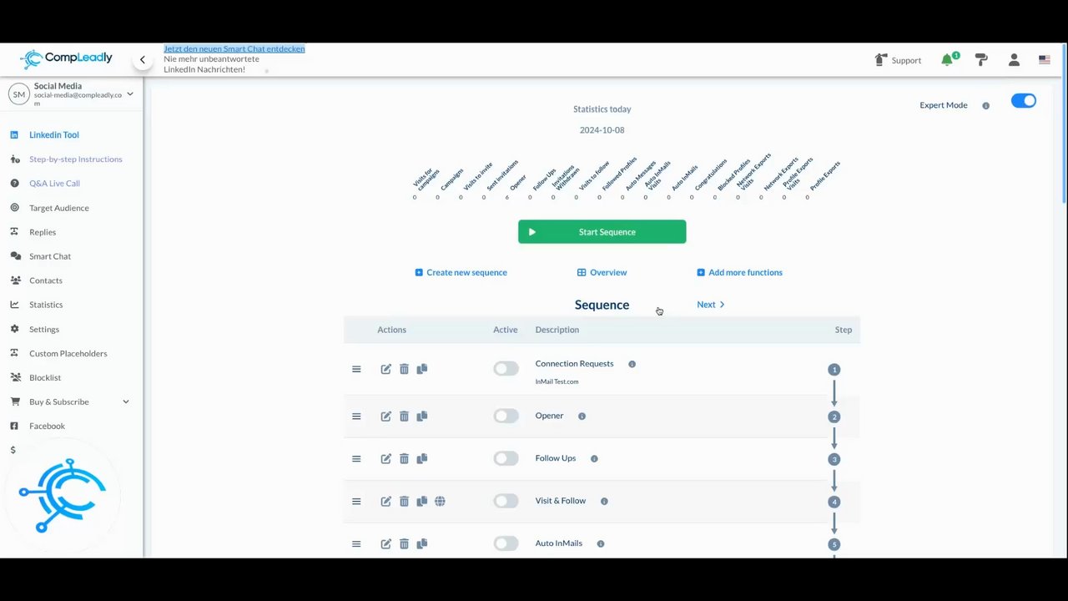The width and height of the screenshot is (1068, 601).
Task: Open Facebook in the sidebar
Action: point(47,426)
